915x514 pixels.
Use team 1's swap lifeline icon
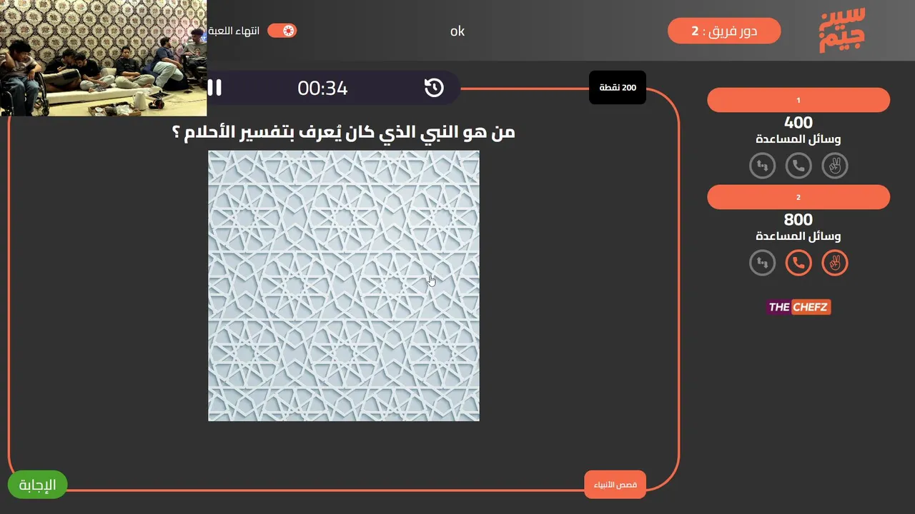click(762, 166)
